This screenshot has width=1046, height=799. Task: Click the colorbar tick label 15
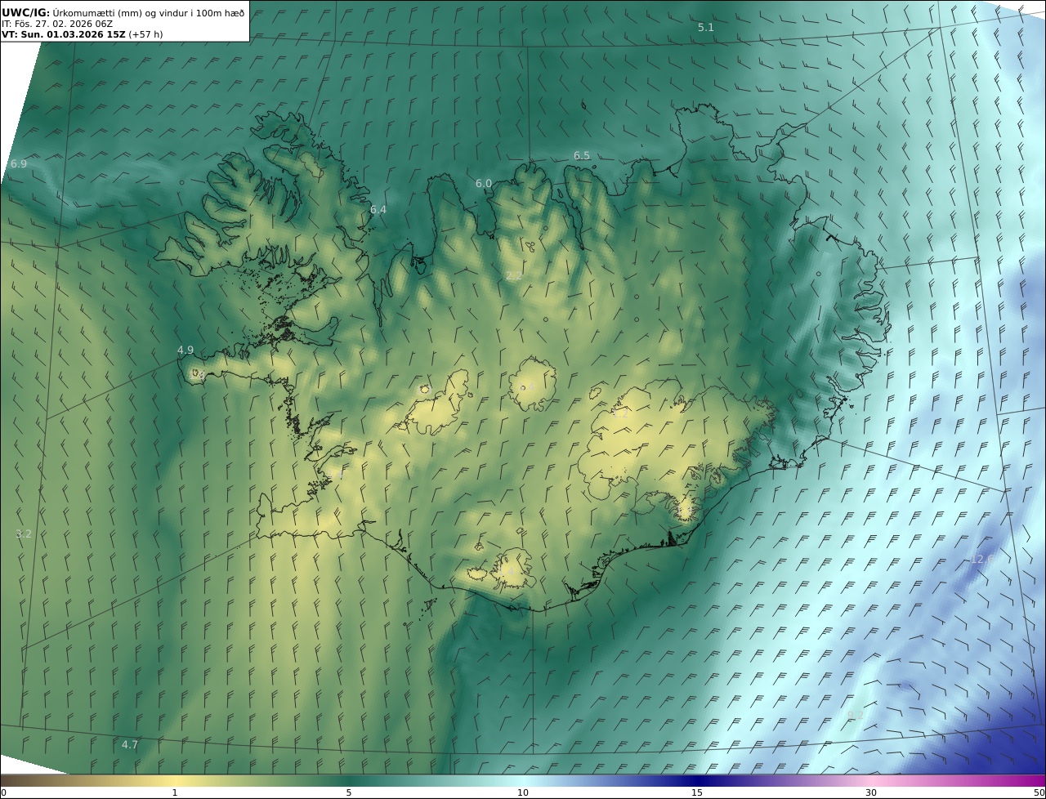tap(697, 792)
